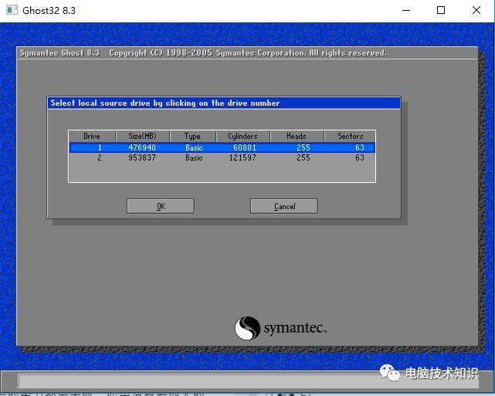Viewport: 495px width, 396px height.
Task: Click the source drive dialog title bar
Action: point(224,103)
